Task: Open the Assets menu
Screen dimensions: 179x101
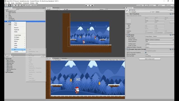Action: [13, 3]
